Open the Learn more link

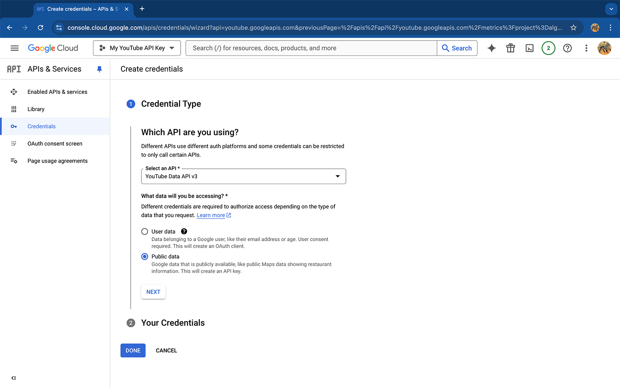[x=214, y=216]
